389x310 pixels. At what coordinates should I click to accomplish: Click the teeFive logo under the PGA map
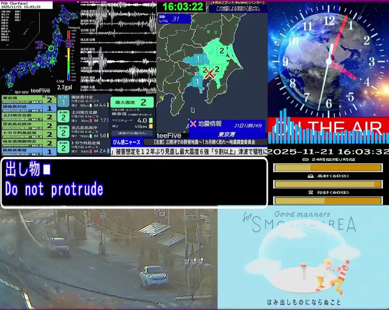[x=40, y=91]
